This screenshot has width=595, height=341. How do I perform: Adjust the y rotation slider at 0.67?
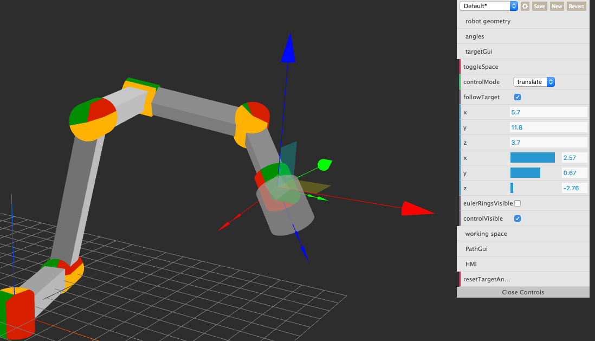pos(534,173)
